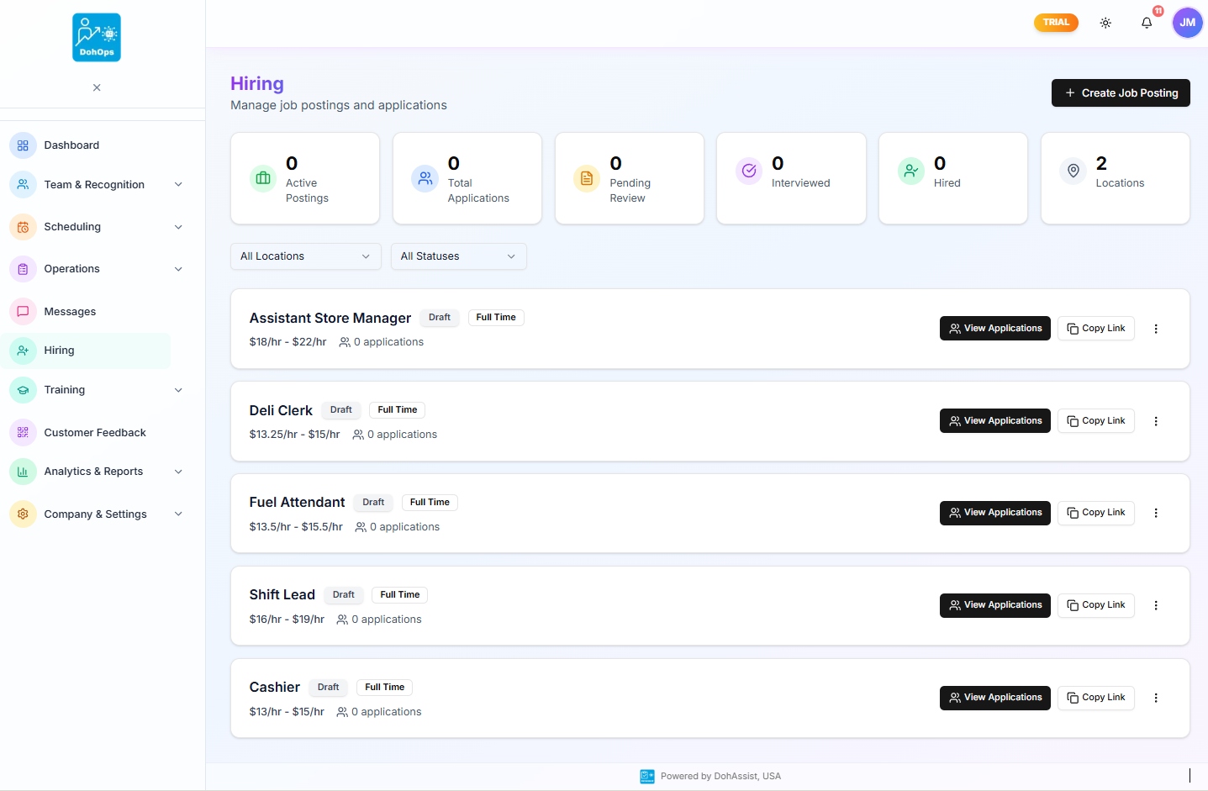Click the Customer Feedback sidebar icon
Screen dimensions: 1208x791
pyautogui.click(x=22, y=432)
